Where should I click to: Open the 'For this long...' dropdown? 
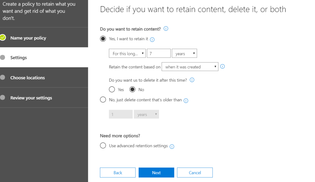pyautogui.click(x=127, y=53)
